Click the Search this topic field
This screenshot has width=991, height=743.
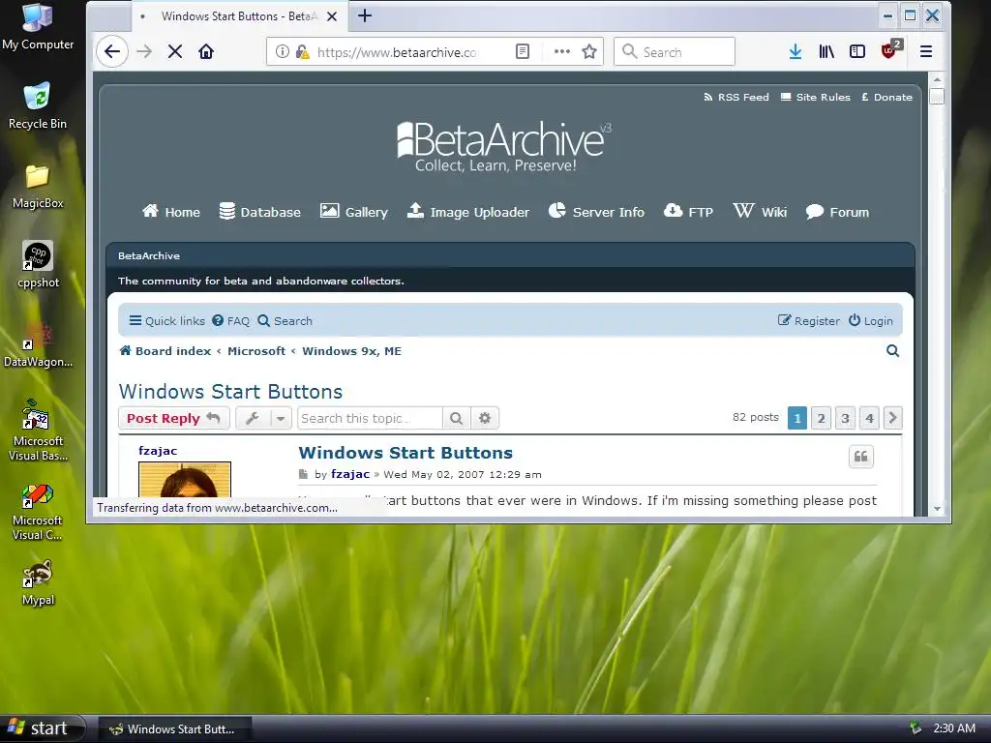(371, 418)
